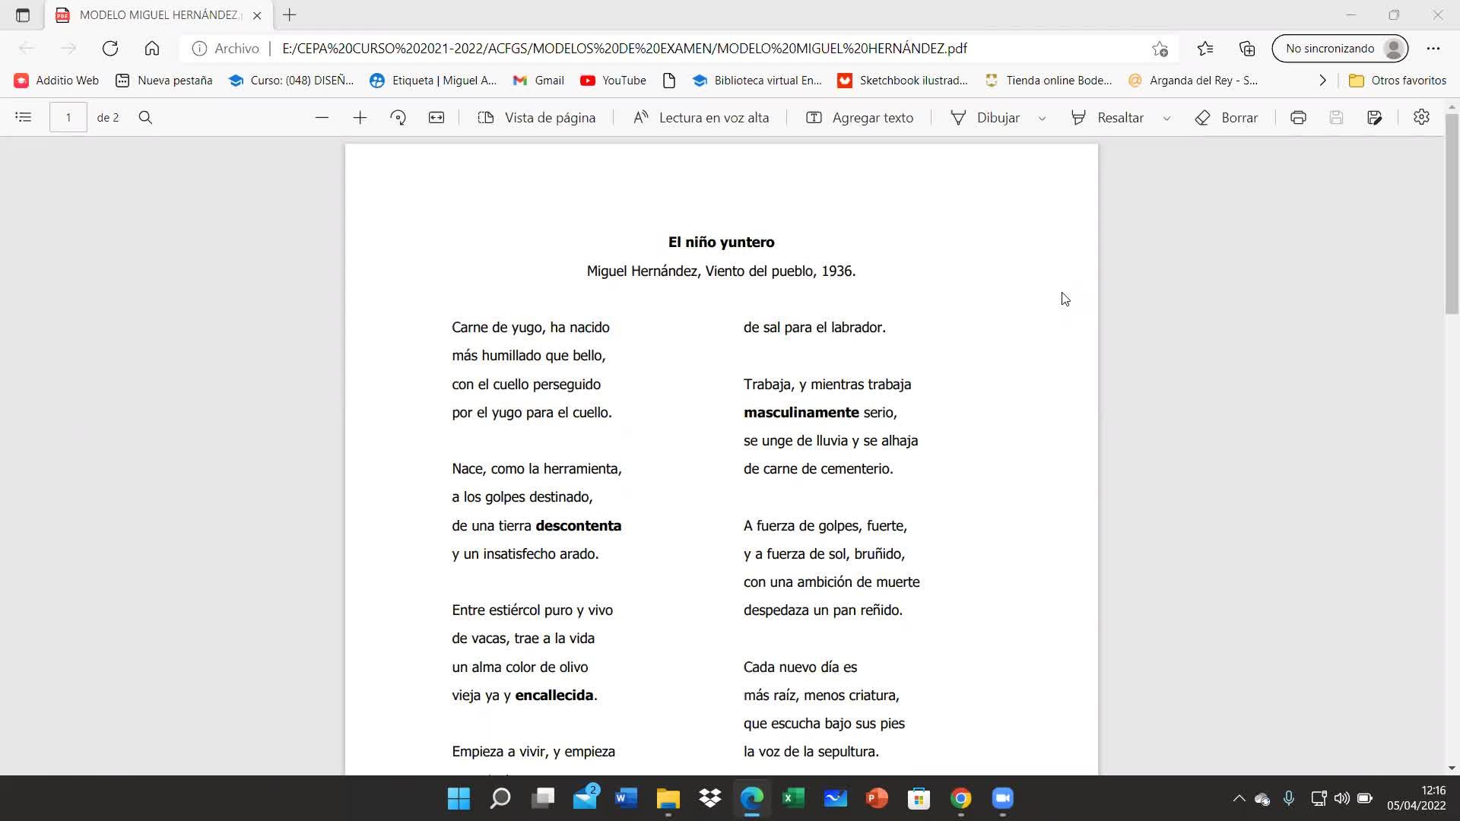Screen dimensions: 1460x821
Task: Click the Save as icon
Action: coord(1374,117)
